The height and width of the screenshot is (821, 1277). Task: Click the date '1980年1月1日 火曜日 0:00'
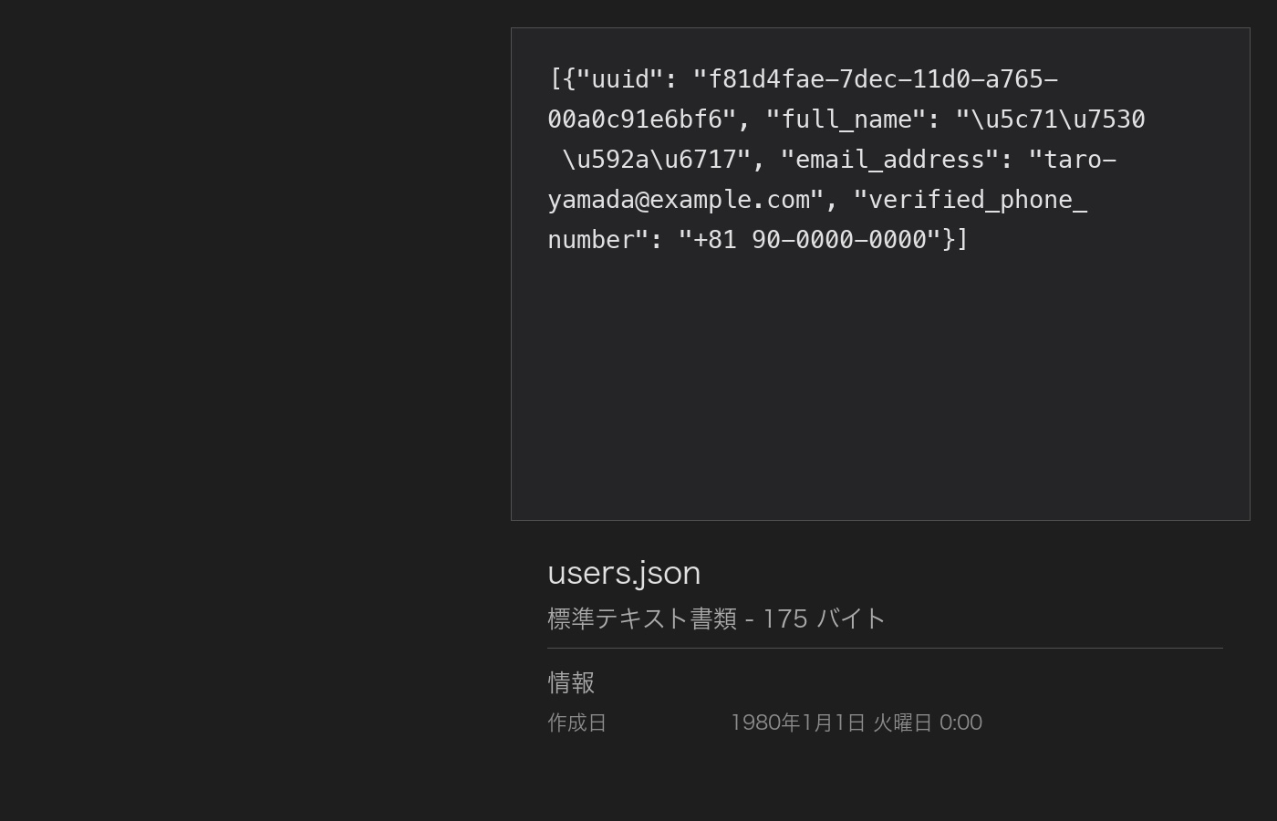click(857, 722)
